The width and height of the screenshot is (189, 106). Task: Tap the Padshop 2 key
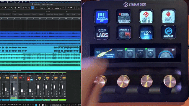coord(124,33)
